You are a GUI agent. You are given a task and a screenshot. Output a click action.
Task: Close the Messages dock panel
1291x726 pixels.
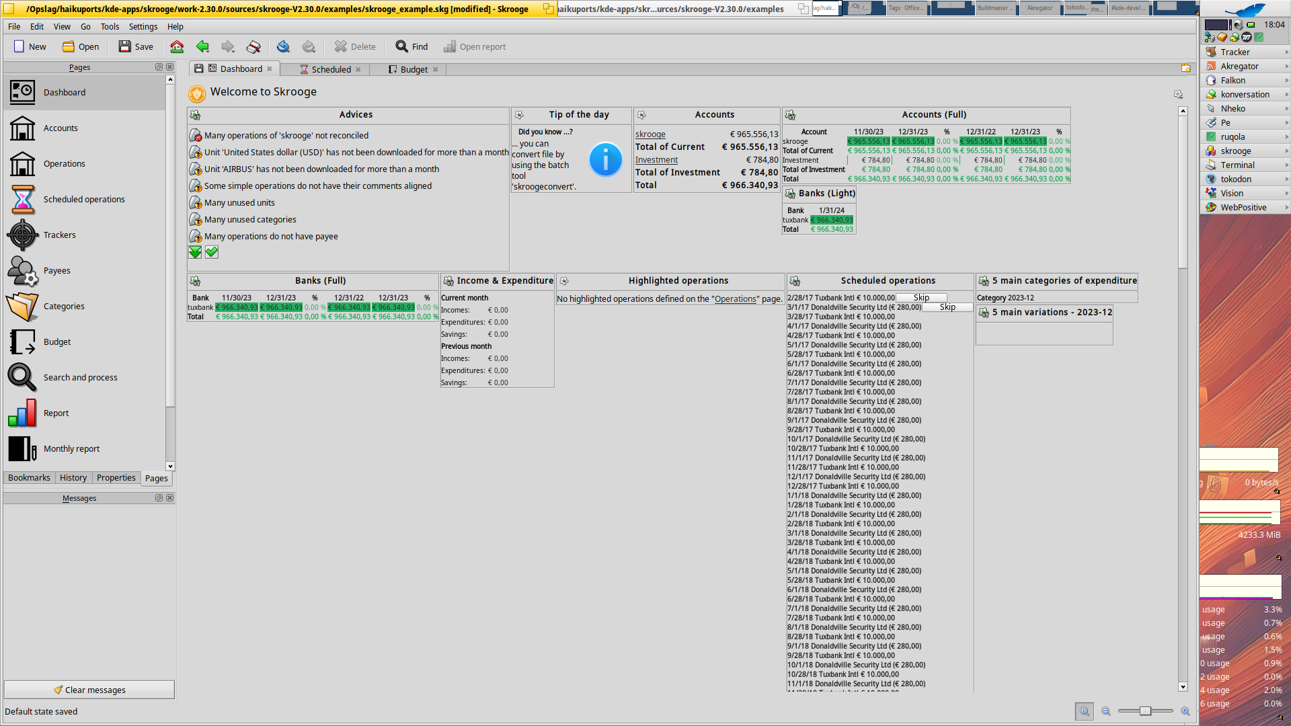tap(169, 498)
